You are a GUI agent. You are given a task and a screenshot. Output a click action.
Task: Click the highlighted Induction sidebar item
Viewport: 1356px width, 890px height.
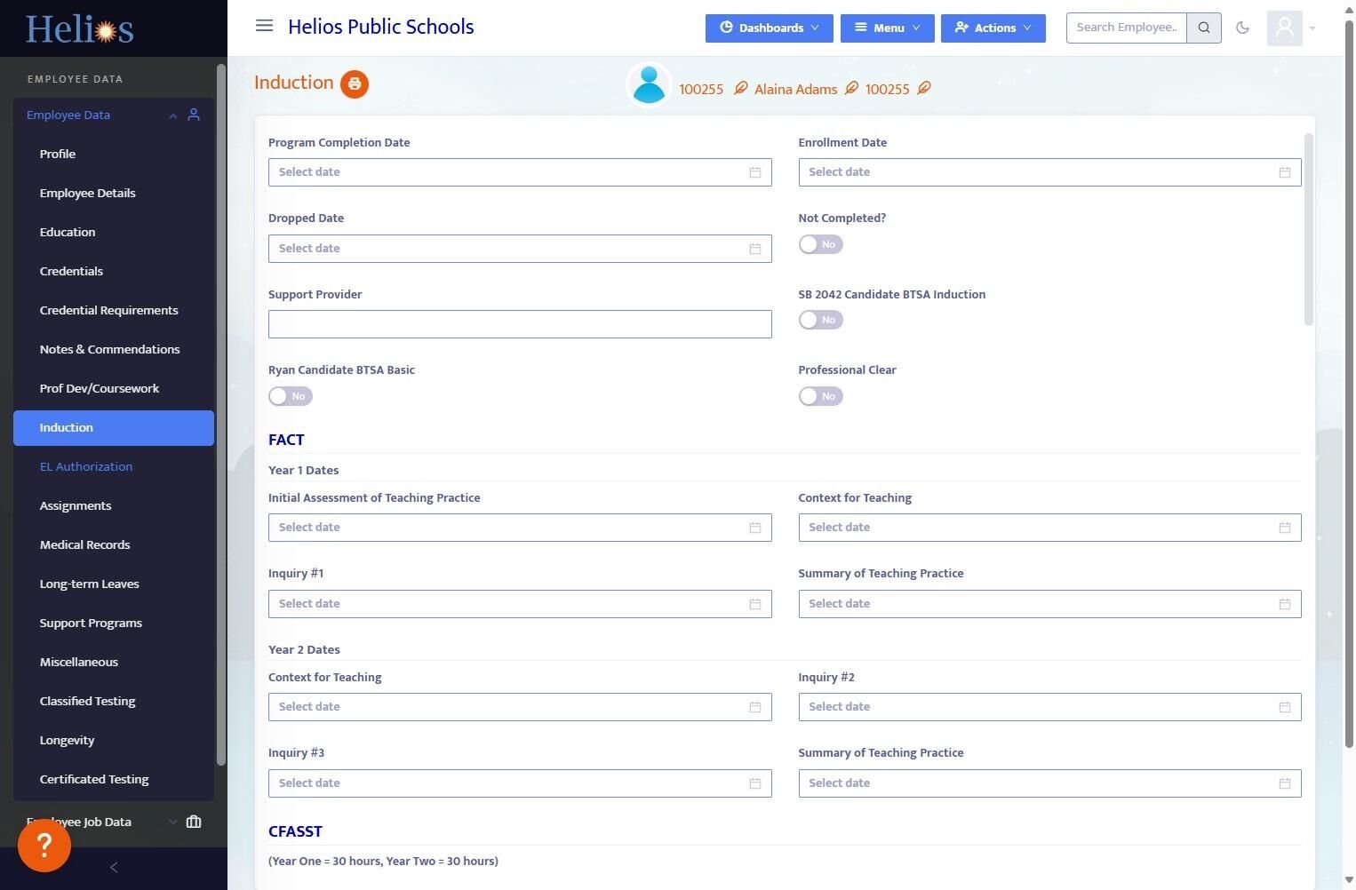114,427
